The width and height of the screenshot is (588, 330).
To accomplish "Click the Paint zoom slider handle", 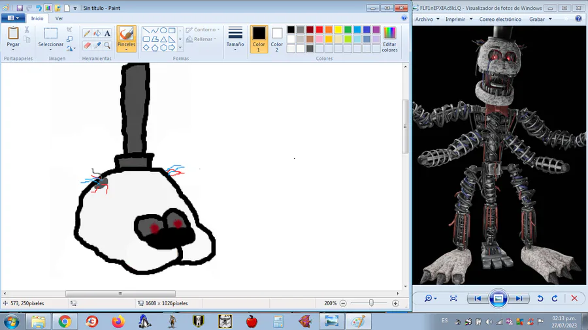I will (x=371, y=303).
